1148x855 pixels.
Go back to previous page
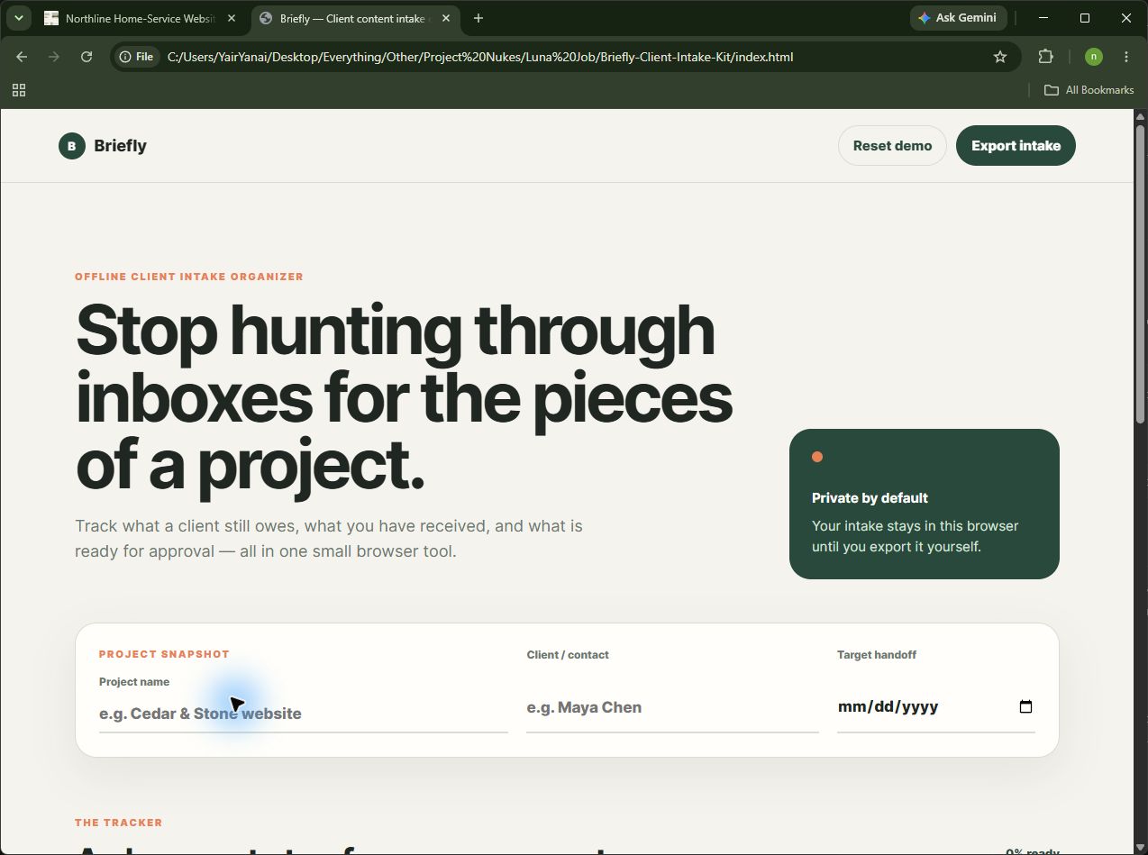tap(22, 57)
